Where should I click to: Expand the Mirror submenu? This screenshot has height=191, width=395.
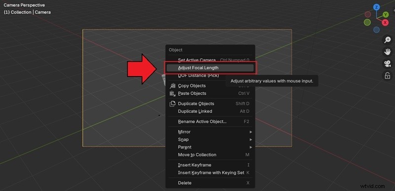210,132
